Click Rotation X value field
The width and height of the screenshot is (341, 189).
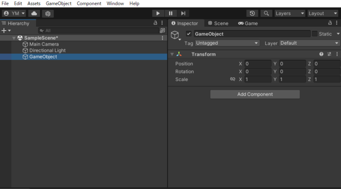(x=258, y=72)
